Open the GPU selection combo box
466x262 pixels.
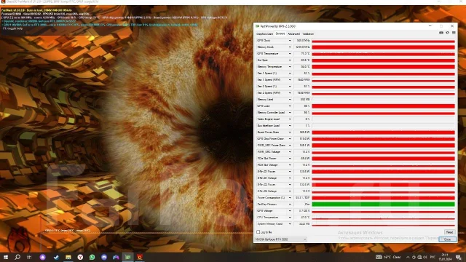[280, 239]
